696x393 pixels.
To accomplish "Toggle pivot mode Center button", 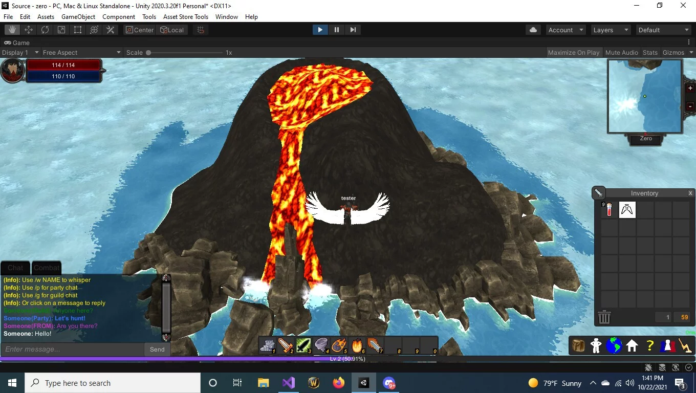I will (x=139, y=30).
